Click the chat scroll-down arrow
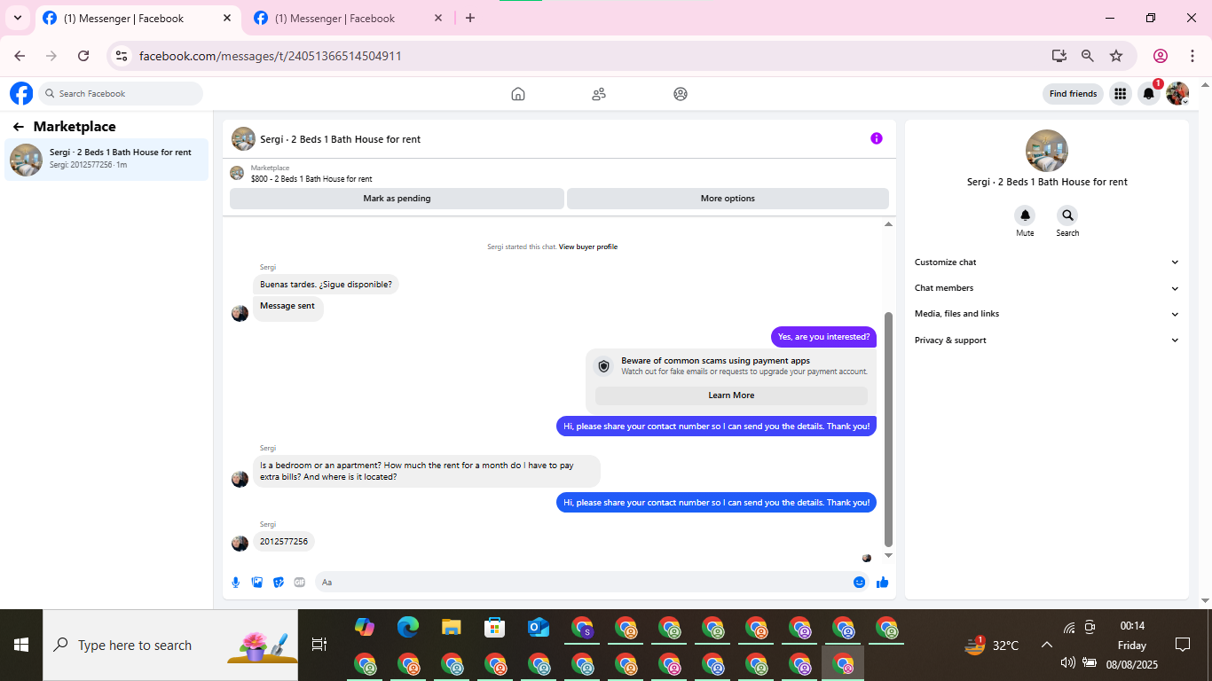The height and width of the screenshot is (681, 1212). click(888, 555)
